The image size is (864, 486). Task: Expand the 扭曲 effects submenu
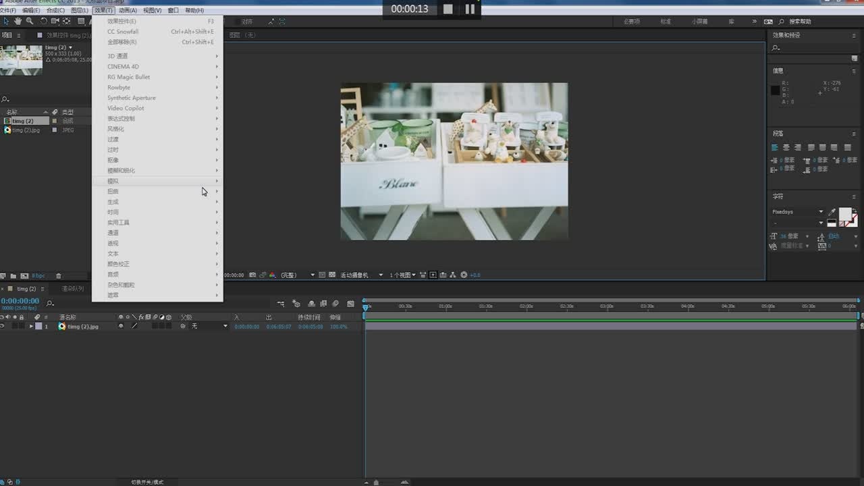point(157,191)
